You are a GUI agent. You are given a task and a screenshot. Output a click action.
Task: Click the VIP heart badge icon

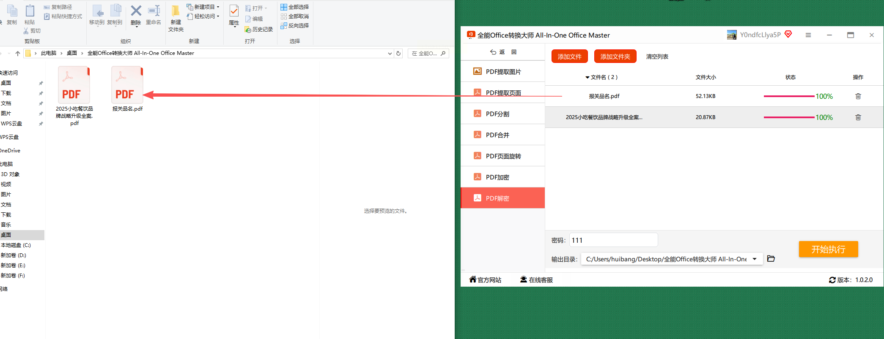pyautogui.click(x=788, y=34)
